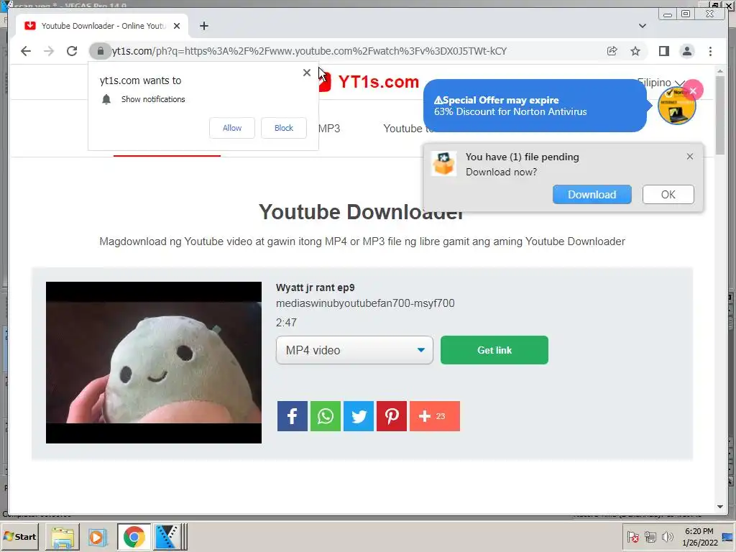Open the Filipino language dropdown
Viewport: 736px width, 552px height.
[x=661, y=83]
